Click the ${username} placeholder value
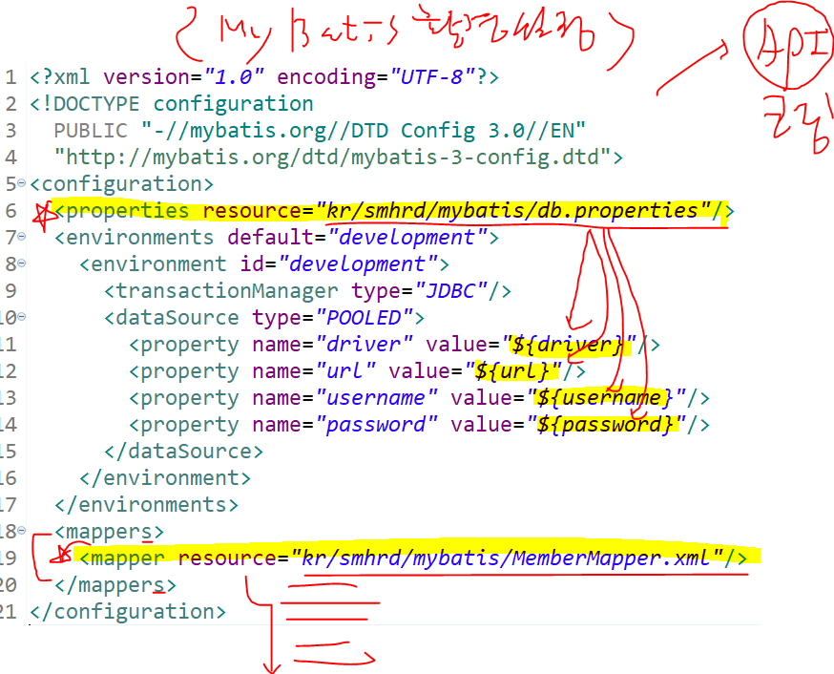Image resolution: width=834 pixels, height=674 pixels. click(x=606, y=398)
